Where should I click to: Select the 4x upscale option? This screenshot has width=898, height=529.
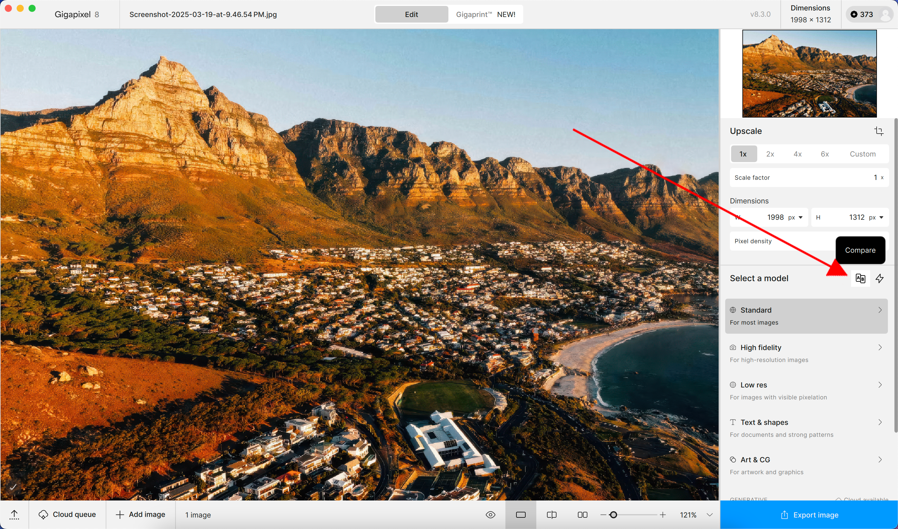(797, 154)
